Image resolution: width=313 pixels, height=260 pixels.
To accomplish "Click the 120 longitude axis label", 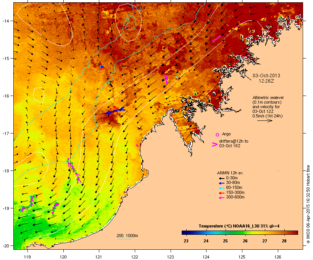I will click(x=63, y=257).
